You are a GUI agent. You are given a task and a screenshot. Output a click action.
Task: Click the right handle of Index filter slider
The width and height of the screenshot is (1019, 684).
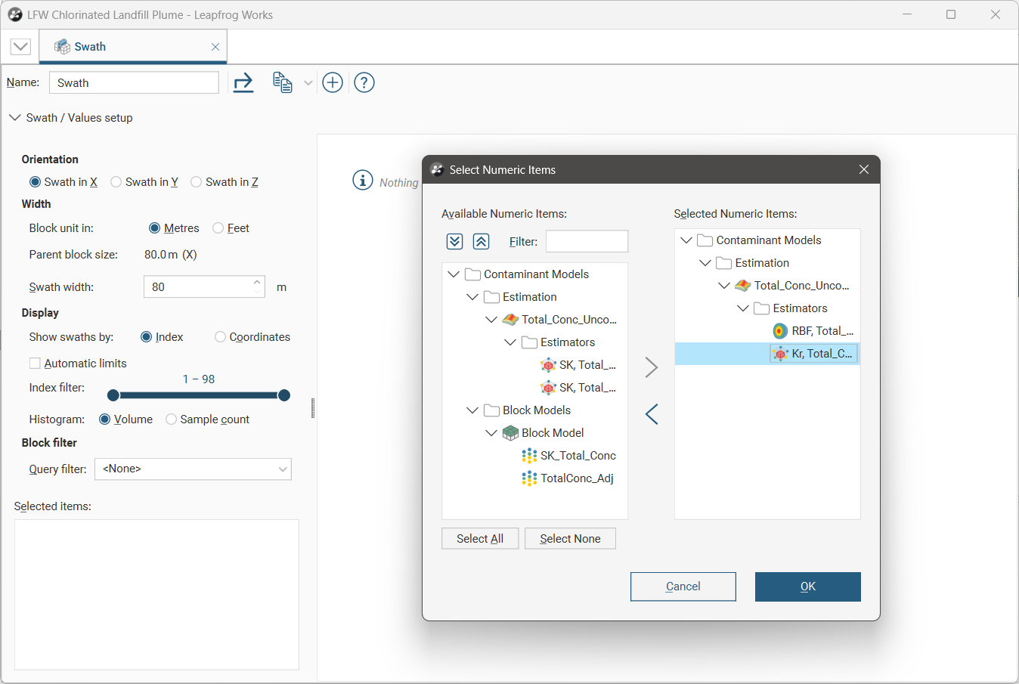284,395
